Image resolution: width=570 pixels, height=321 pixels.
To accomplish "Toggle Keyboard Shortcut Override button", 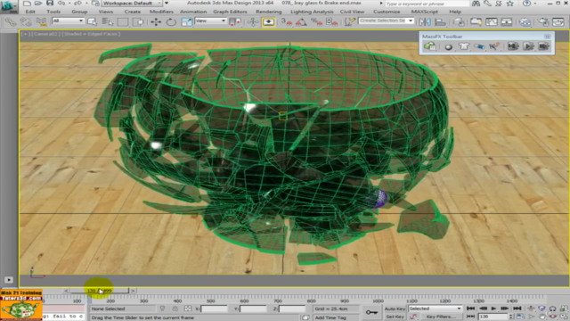I will pyautogui.click(x=268, y=21).
